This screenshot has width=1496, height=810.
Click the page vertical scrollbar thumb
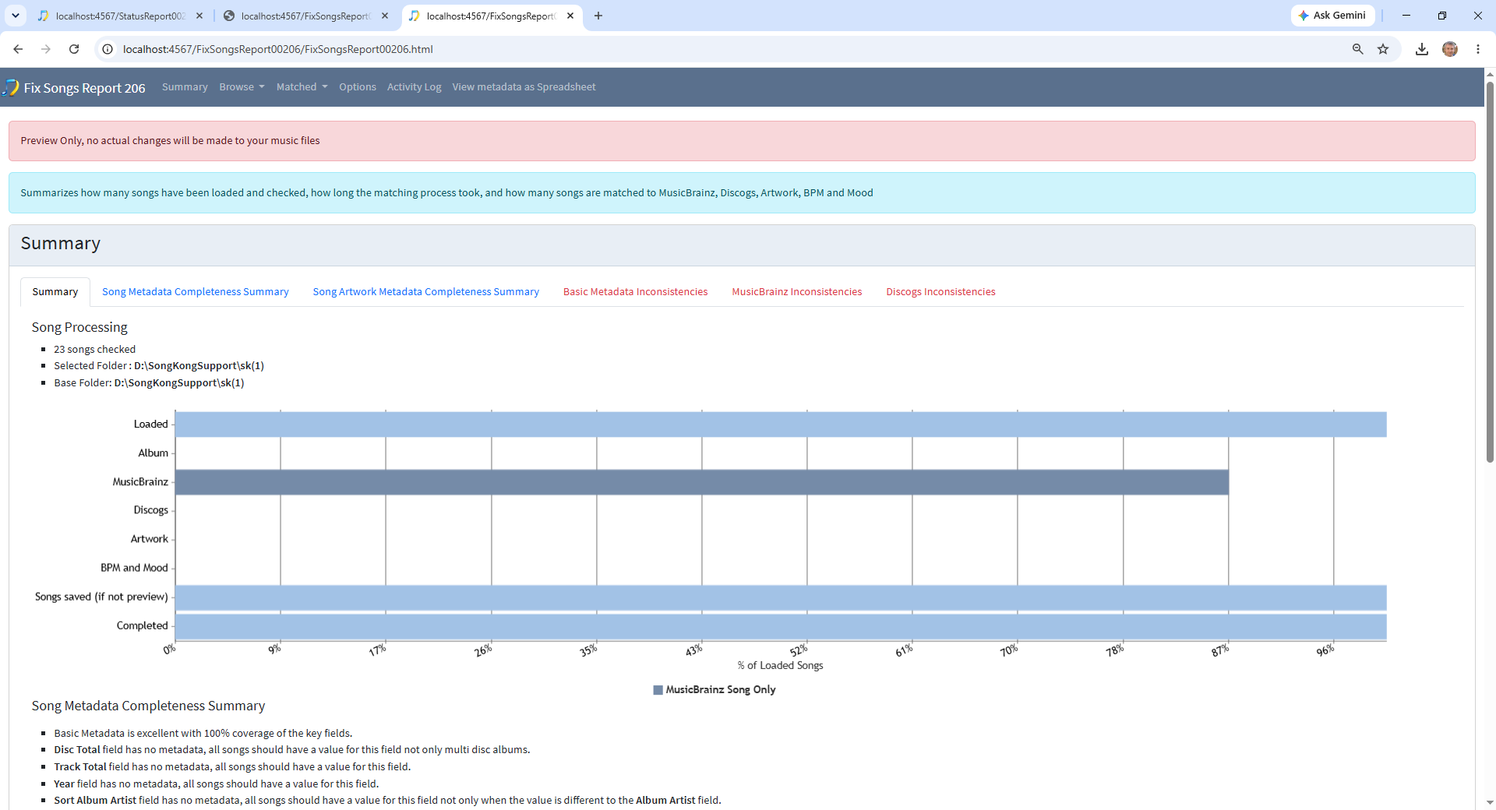pyautogui.click(x=1490, y=271)
